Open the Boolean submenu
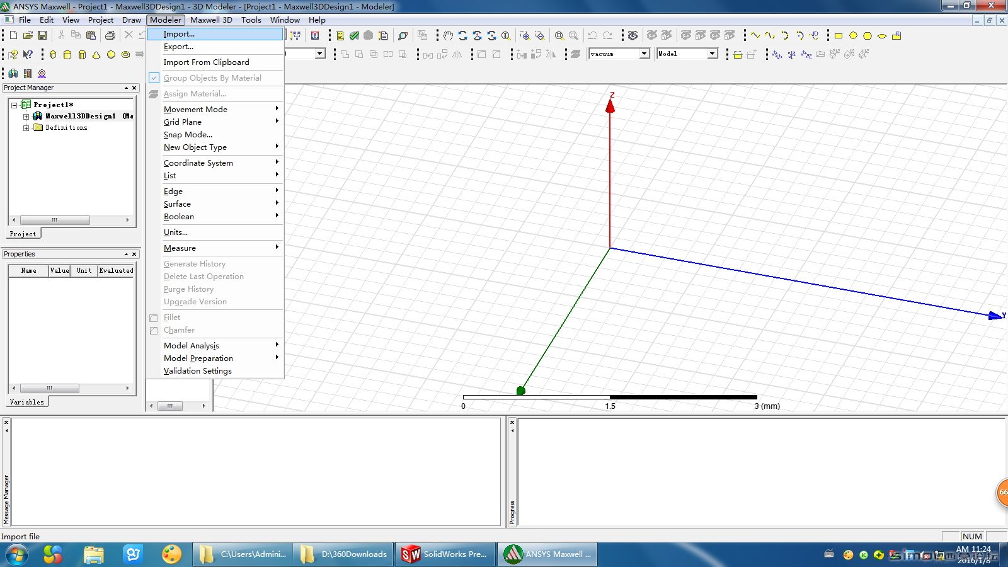Screen dimensions: 1008x567 [x=215, y=216]
